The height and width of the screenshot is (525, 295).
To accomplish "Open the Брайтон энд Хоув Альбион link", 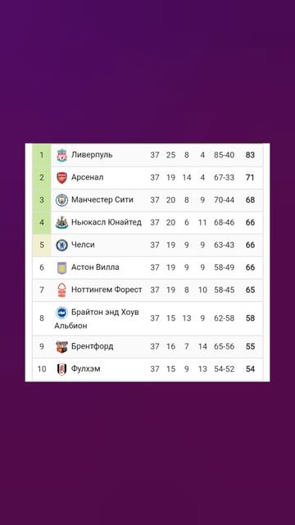I will tap(97, 319).
